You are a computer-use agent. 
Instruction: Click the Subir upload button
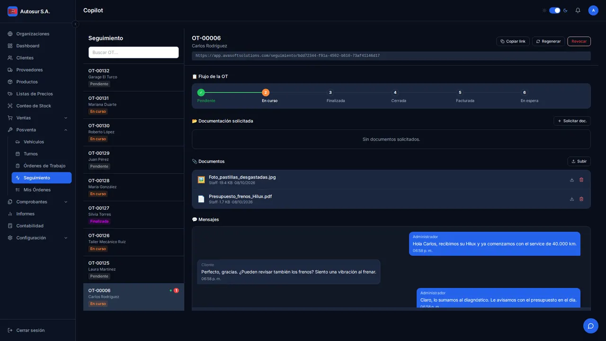tap(579, 161)
